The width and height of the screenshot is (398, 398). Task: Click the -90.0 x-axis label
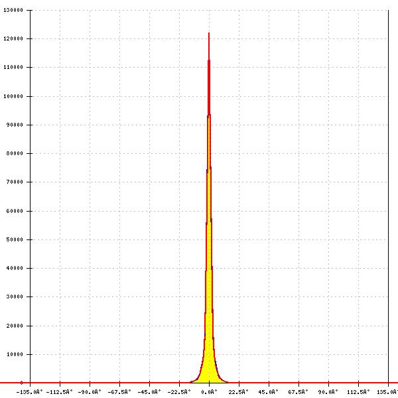[x=90, y=392]
